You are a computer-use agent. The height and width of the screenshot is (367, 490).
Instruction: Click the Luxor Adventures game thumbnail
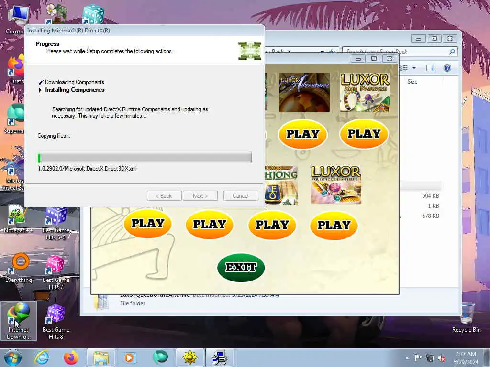(304, 92)
